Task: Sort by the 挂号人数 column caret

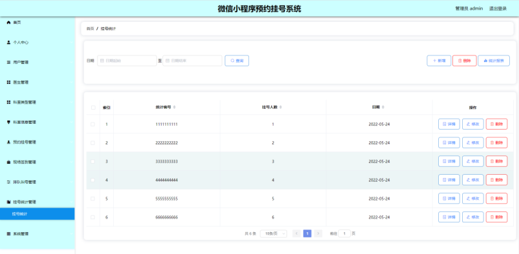Action: tap(281, 107)
